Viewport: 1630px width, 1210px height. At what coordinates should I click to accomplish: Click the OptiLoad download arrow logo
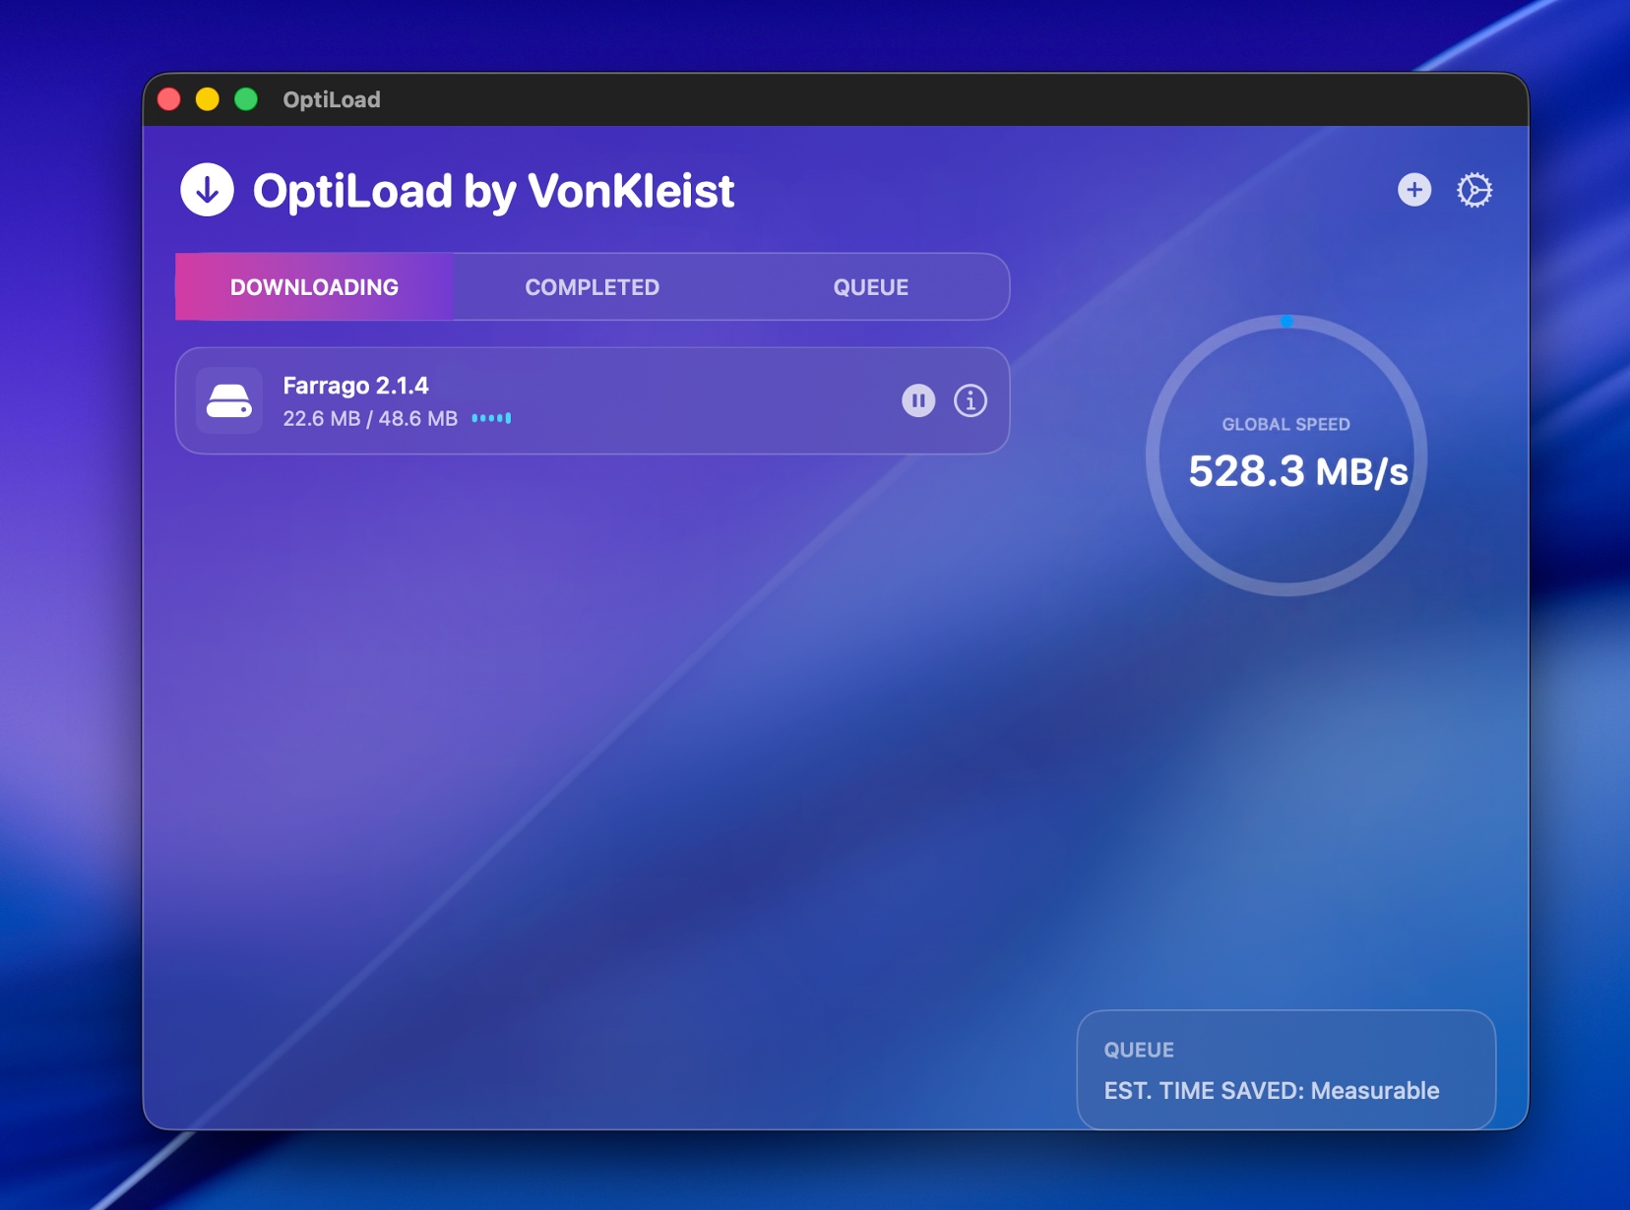[x=208, y=190]
